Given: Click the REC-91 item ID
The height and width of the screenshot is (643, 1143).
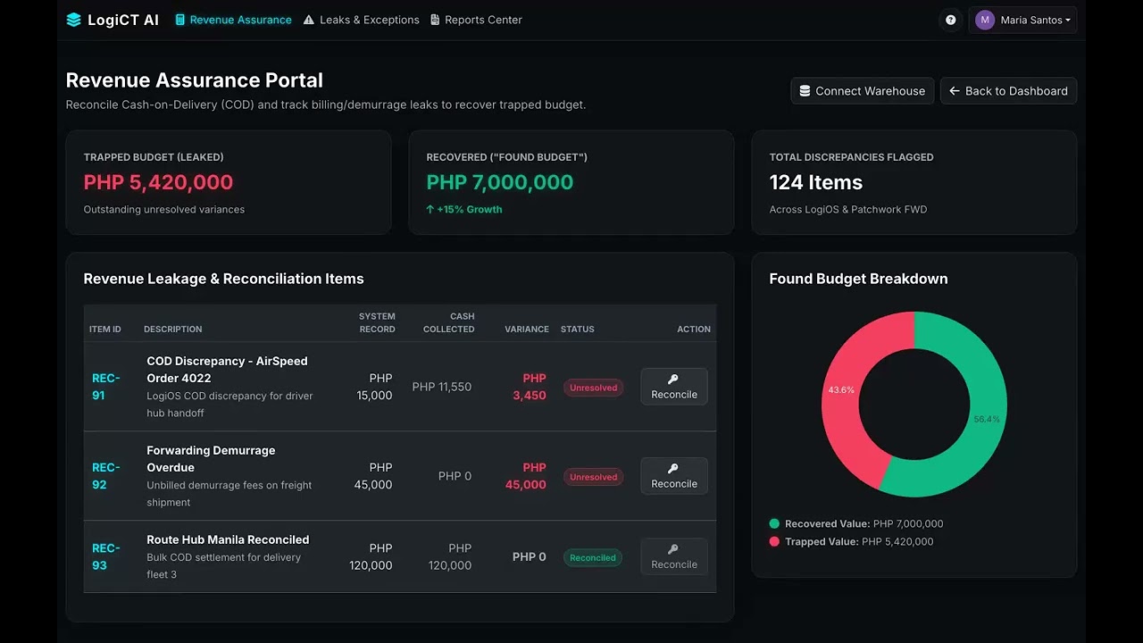Looking at the screenshot, I should point(105,387).
